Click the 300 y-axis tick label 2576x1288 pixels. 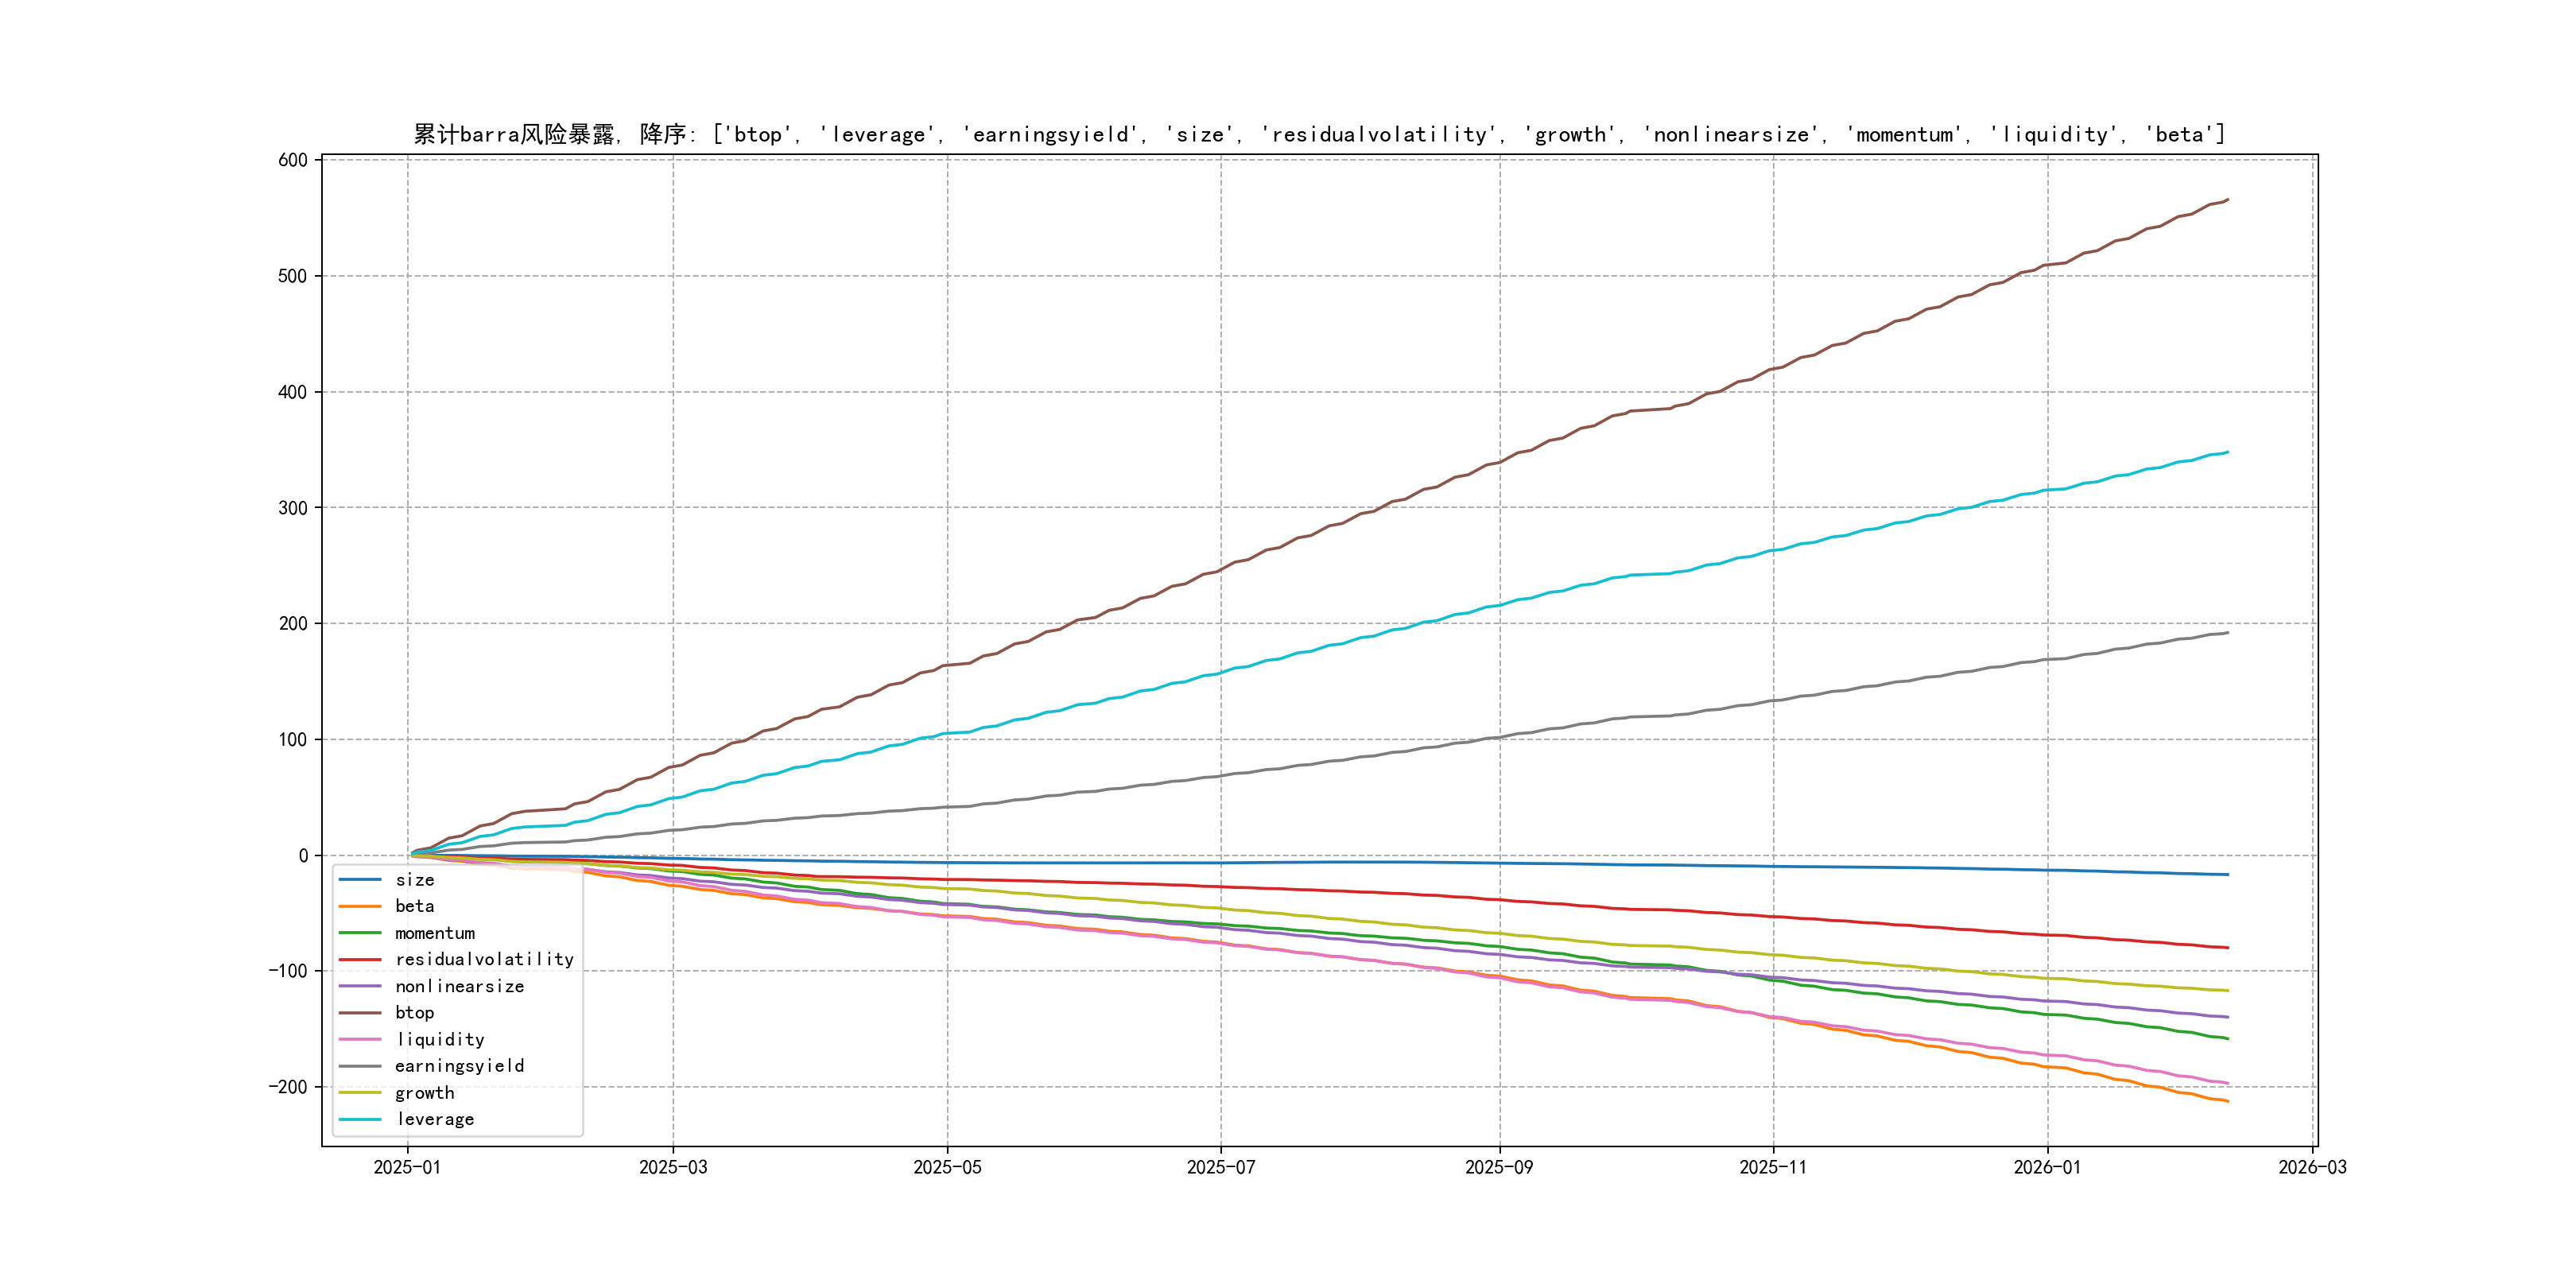pos(292,508)
